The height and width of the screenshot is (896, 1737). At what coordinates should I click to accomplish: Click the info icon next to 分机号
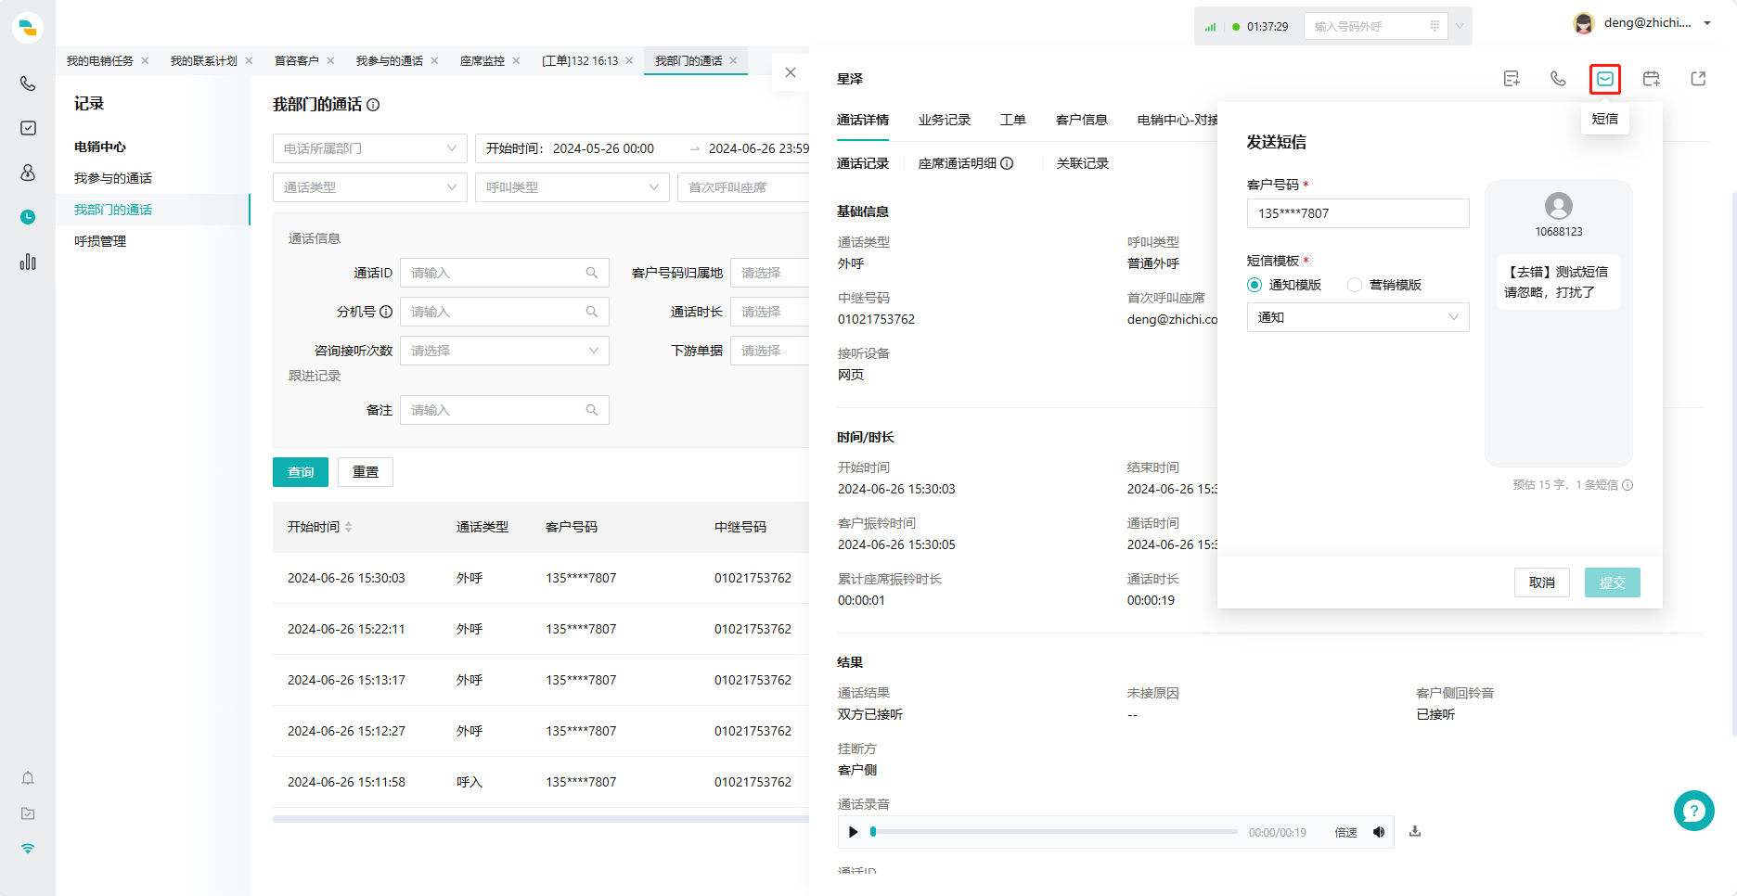pyautogui.click(x=386, y=312)
